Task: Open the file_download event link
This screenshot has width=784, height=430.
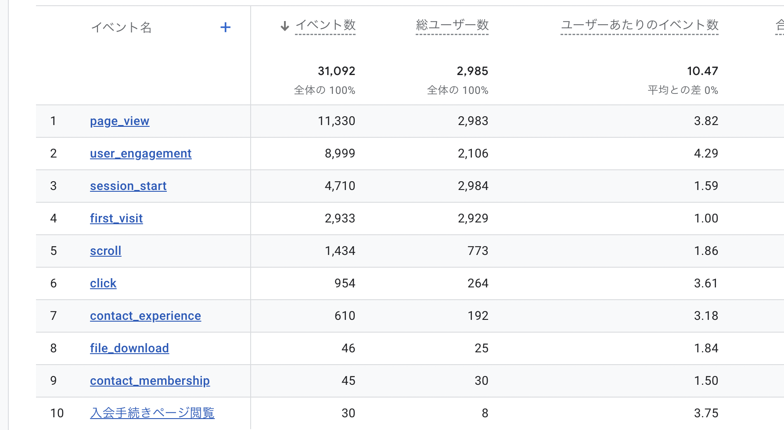Action: (x=129, y=348)
